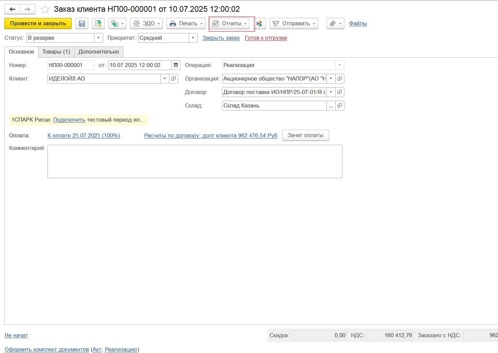
Task: Switch to the Товары (1) tab
Action: [56, 52]
